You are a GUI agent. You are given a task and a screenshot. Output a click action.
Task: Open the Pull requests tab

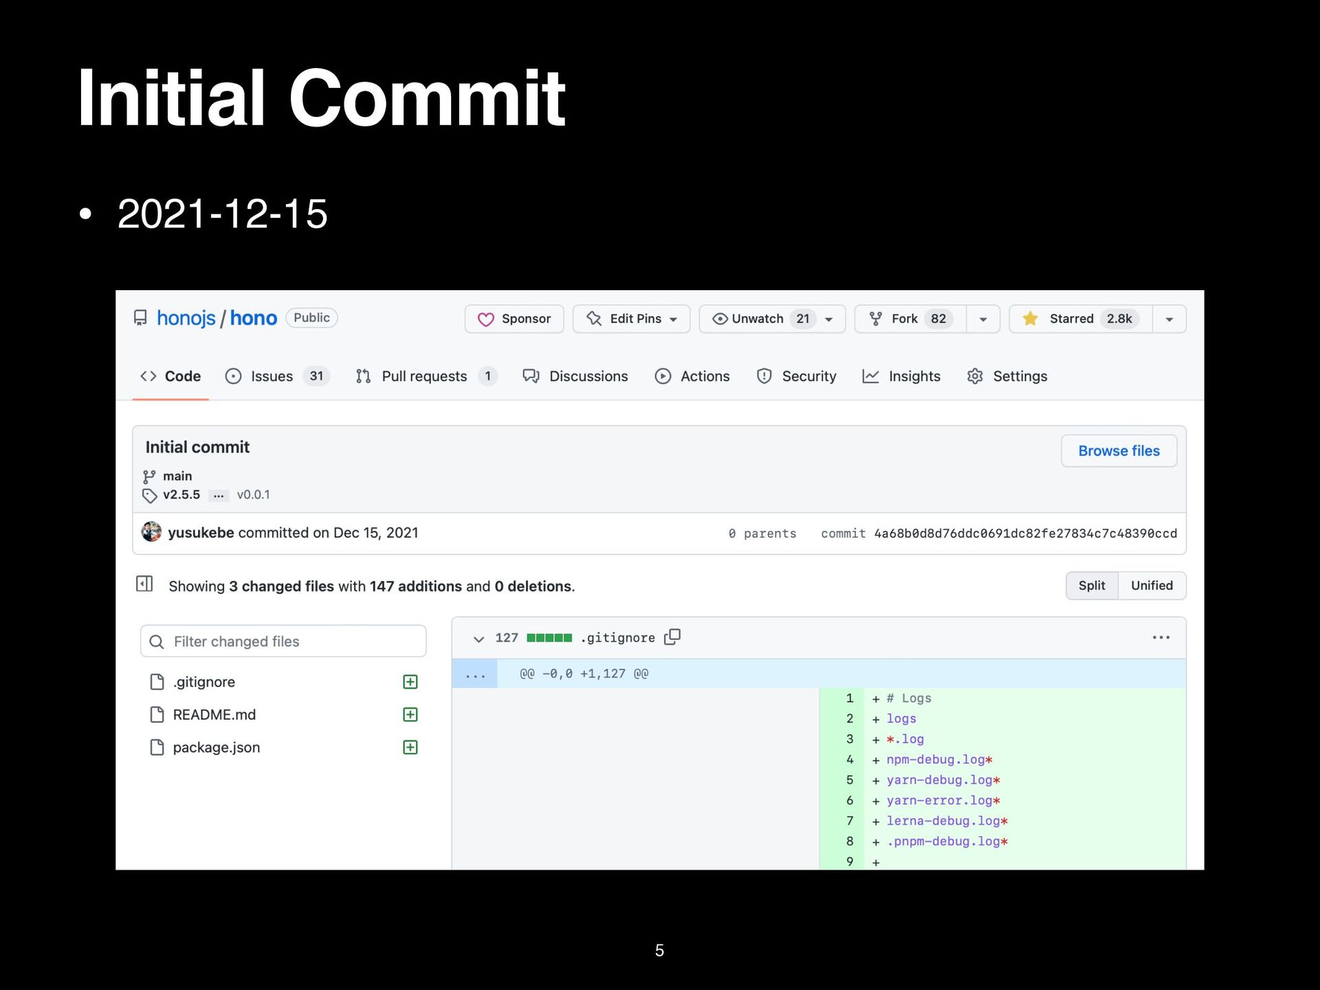[x=426, y=376]
